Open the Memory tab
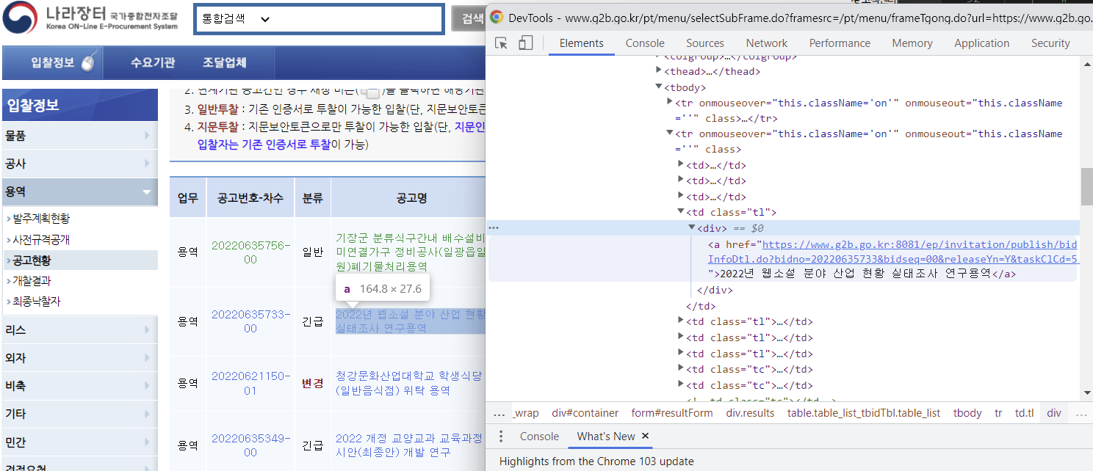1093x471 pixels. [x=912, y=43]
